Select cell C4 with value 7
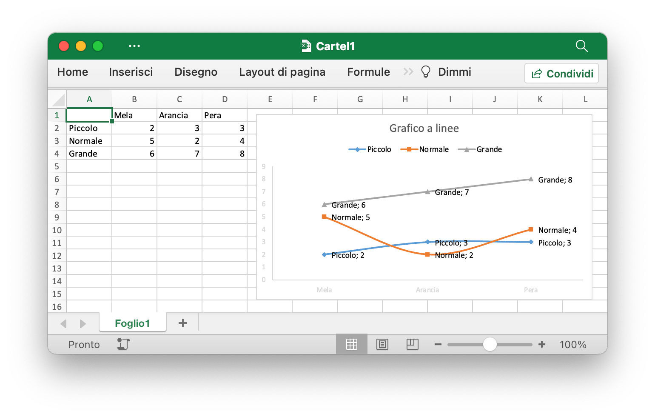Viewport: 655px width, 417px height. click(179, 154)
